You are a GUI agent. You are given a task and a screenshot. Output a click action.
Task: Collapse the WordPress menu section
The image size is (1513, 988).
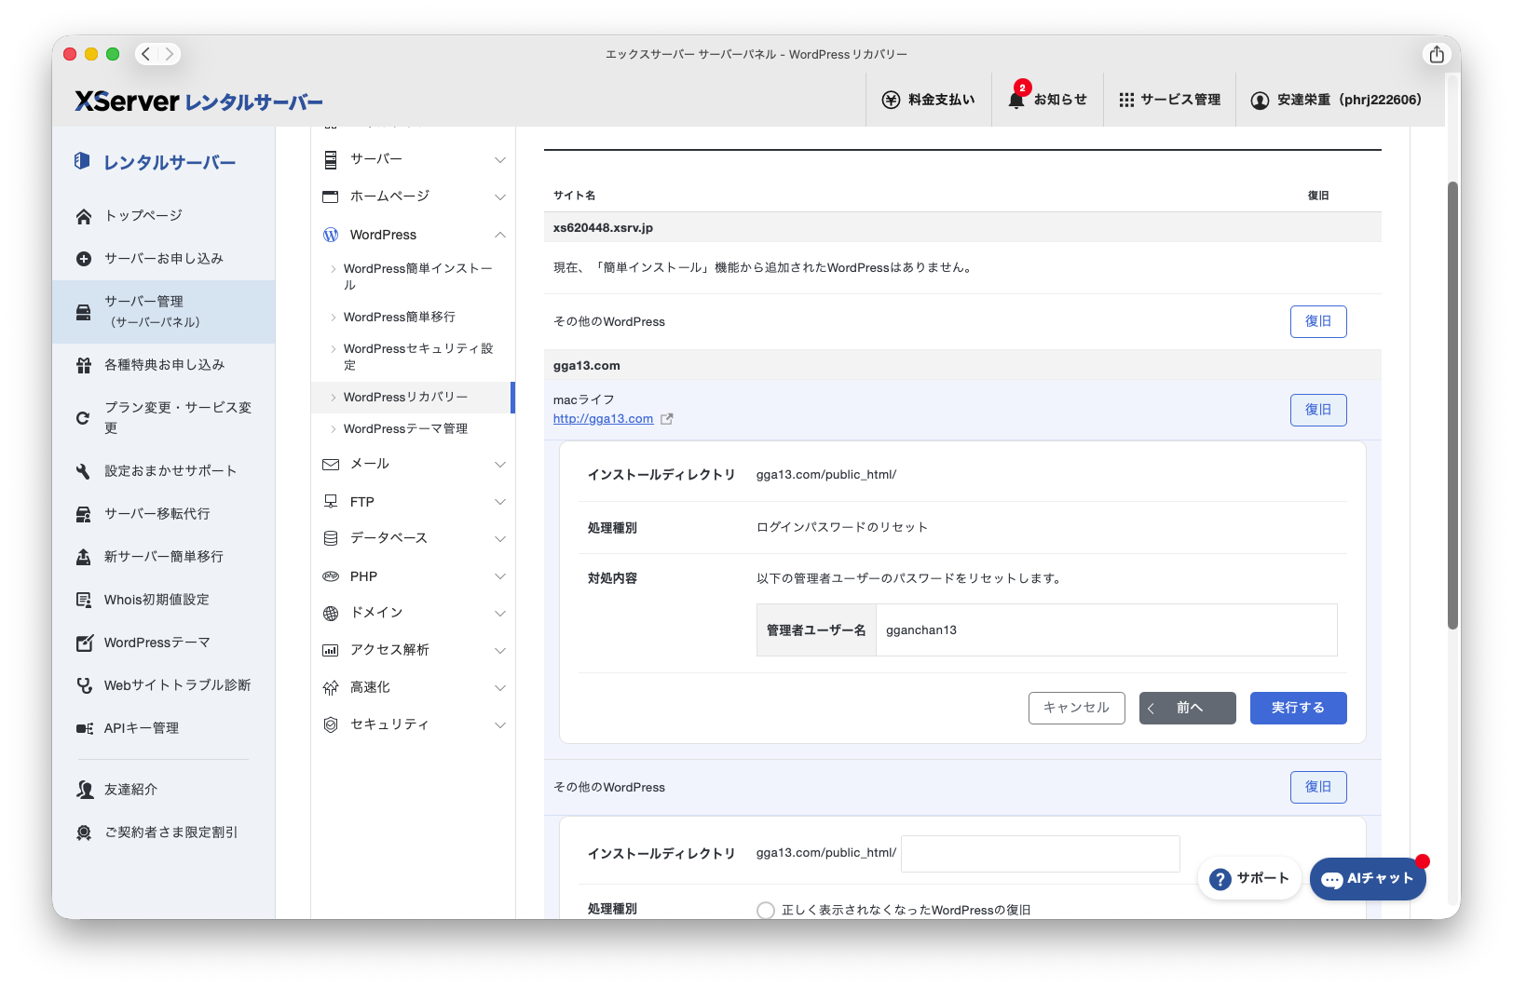pos(413,235)
